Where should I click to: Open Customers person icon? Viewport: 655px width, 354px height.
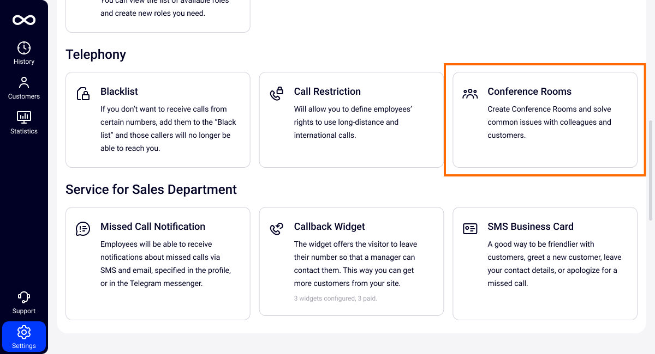point(24,83)
